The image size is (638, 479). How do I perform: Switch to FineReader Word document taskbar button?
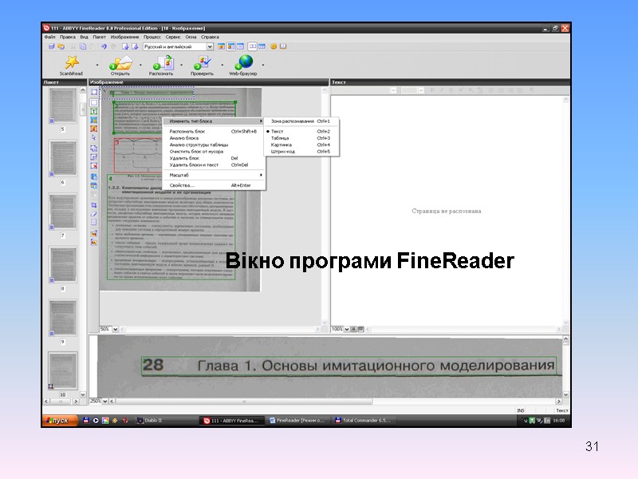(x=297, y=421)
